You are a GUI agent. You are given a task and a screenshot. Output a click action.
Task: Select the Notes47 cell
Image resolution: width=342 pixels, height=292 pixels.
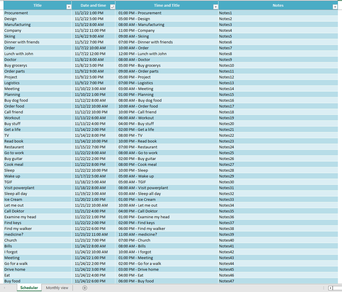tap(278, 281)
